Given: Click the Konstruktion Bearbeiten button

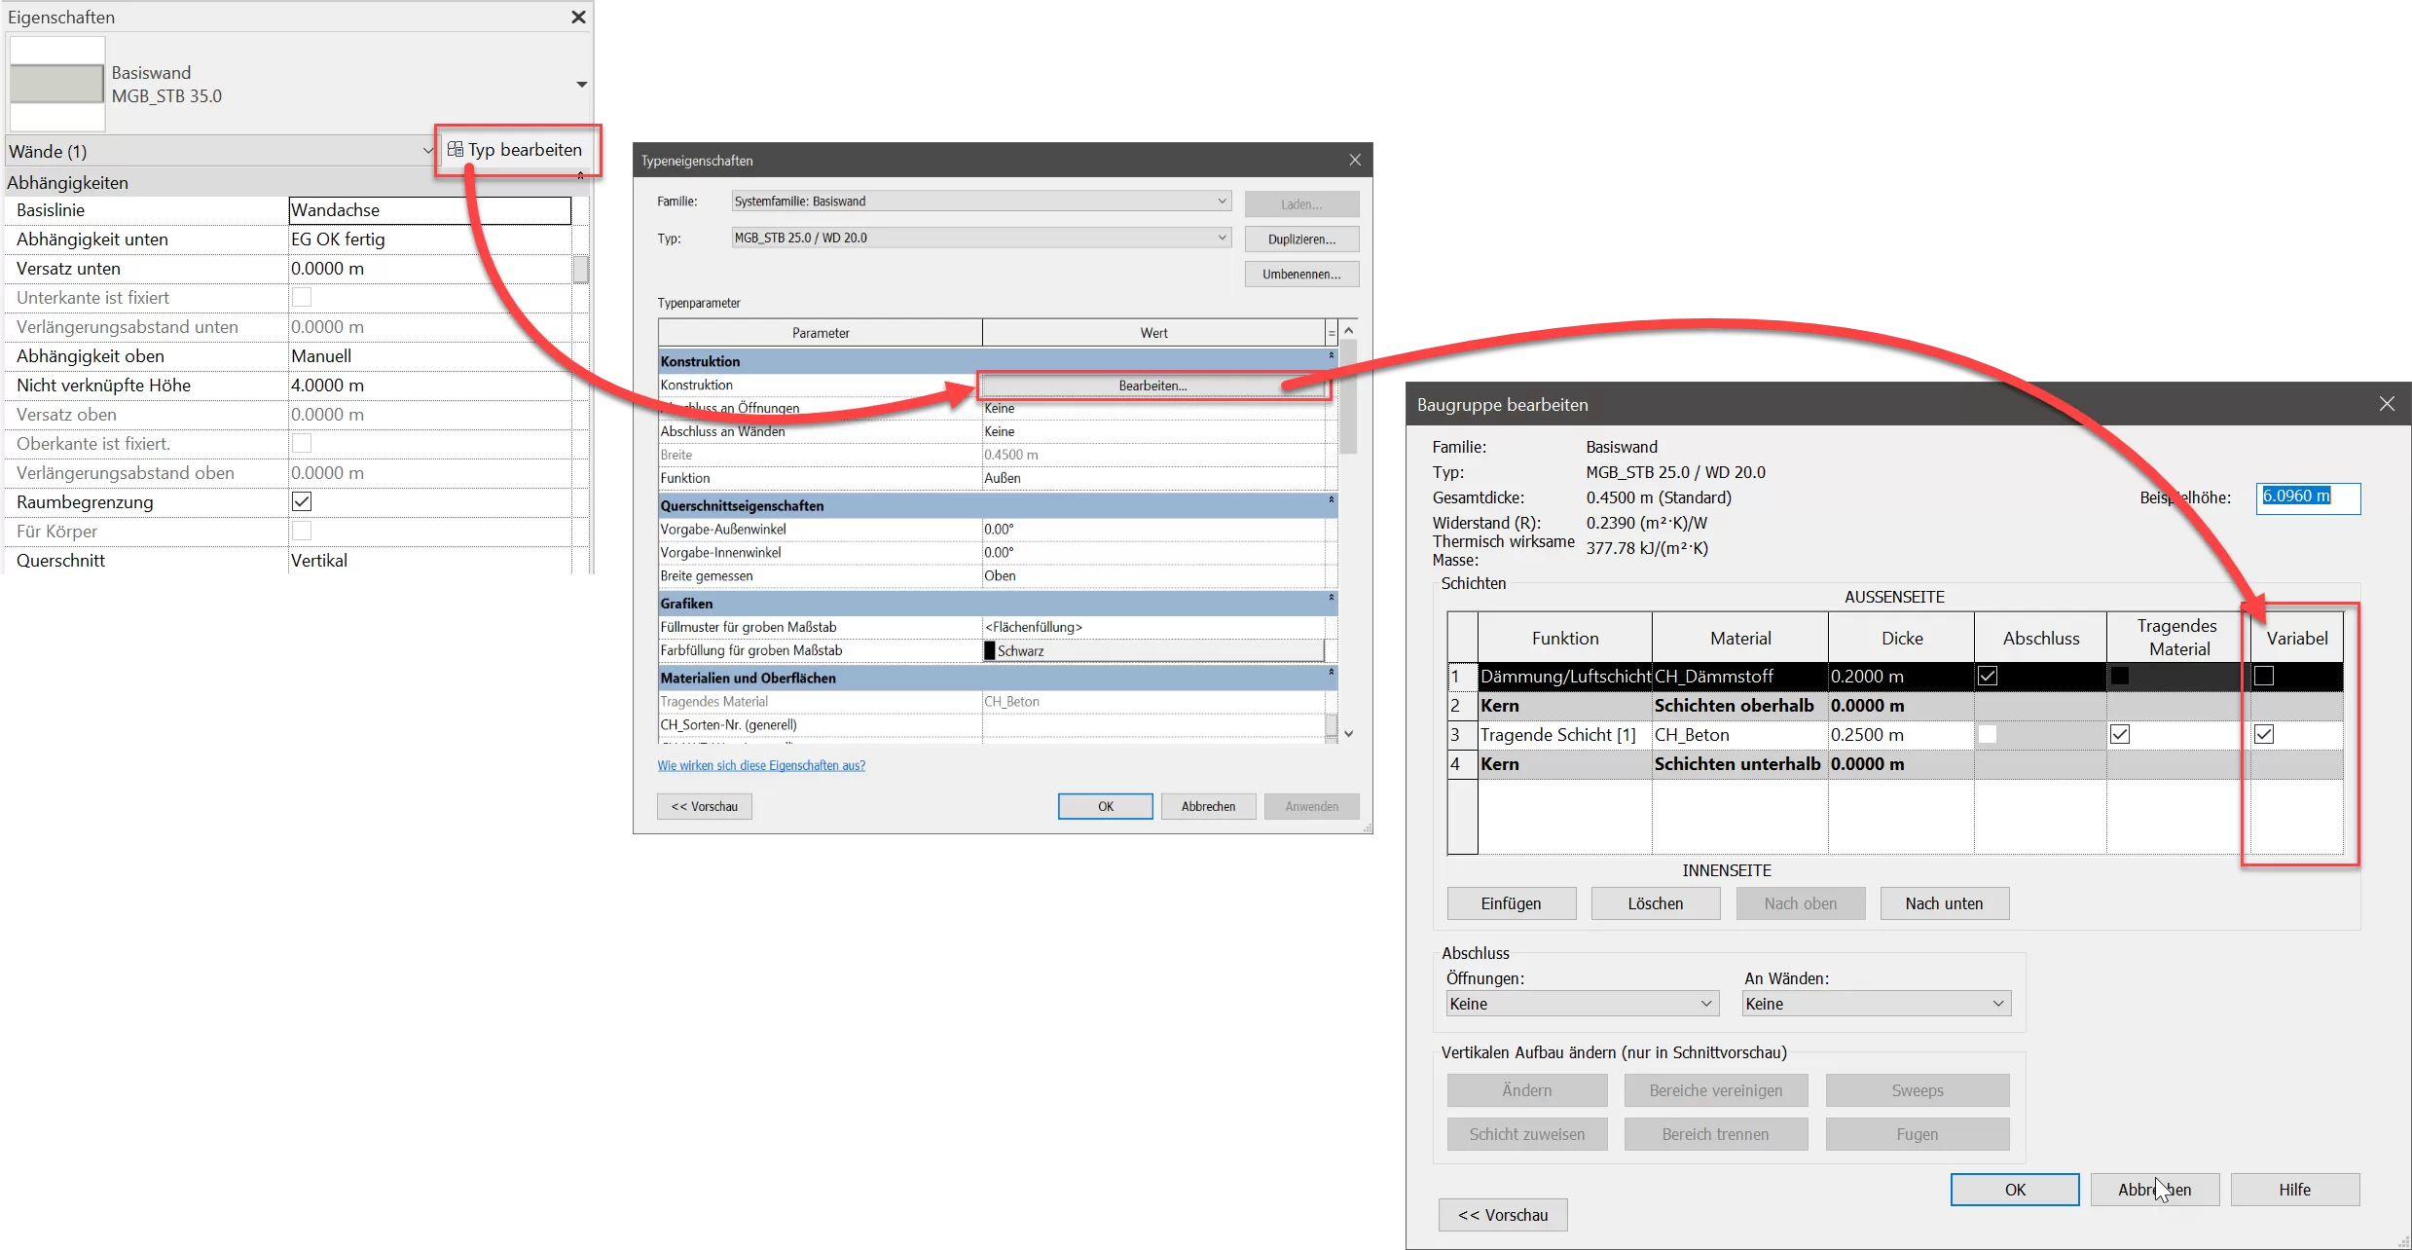Looking at the screenshot, I should click(x=1152, y=386).
